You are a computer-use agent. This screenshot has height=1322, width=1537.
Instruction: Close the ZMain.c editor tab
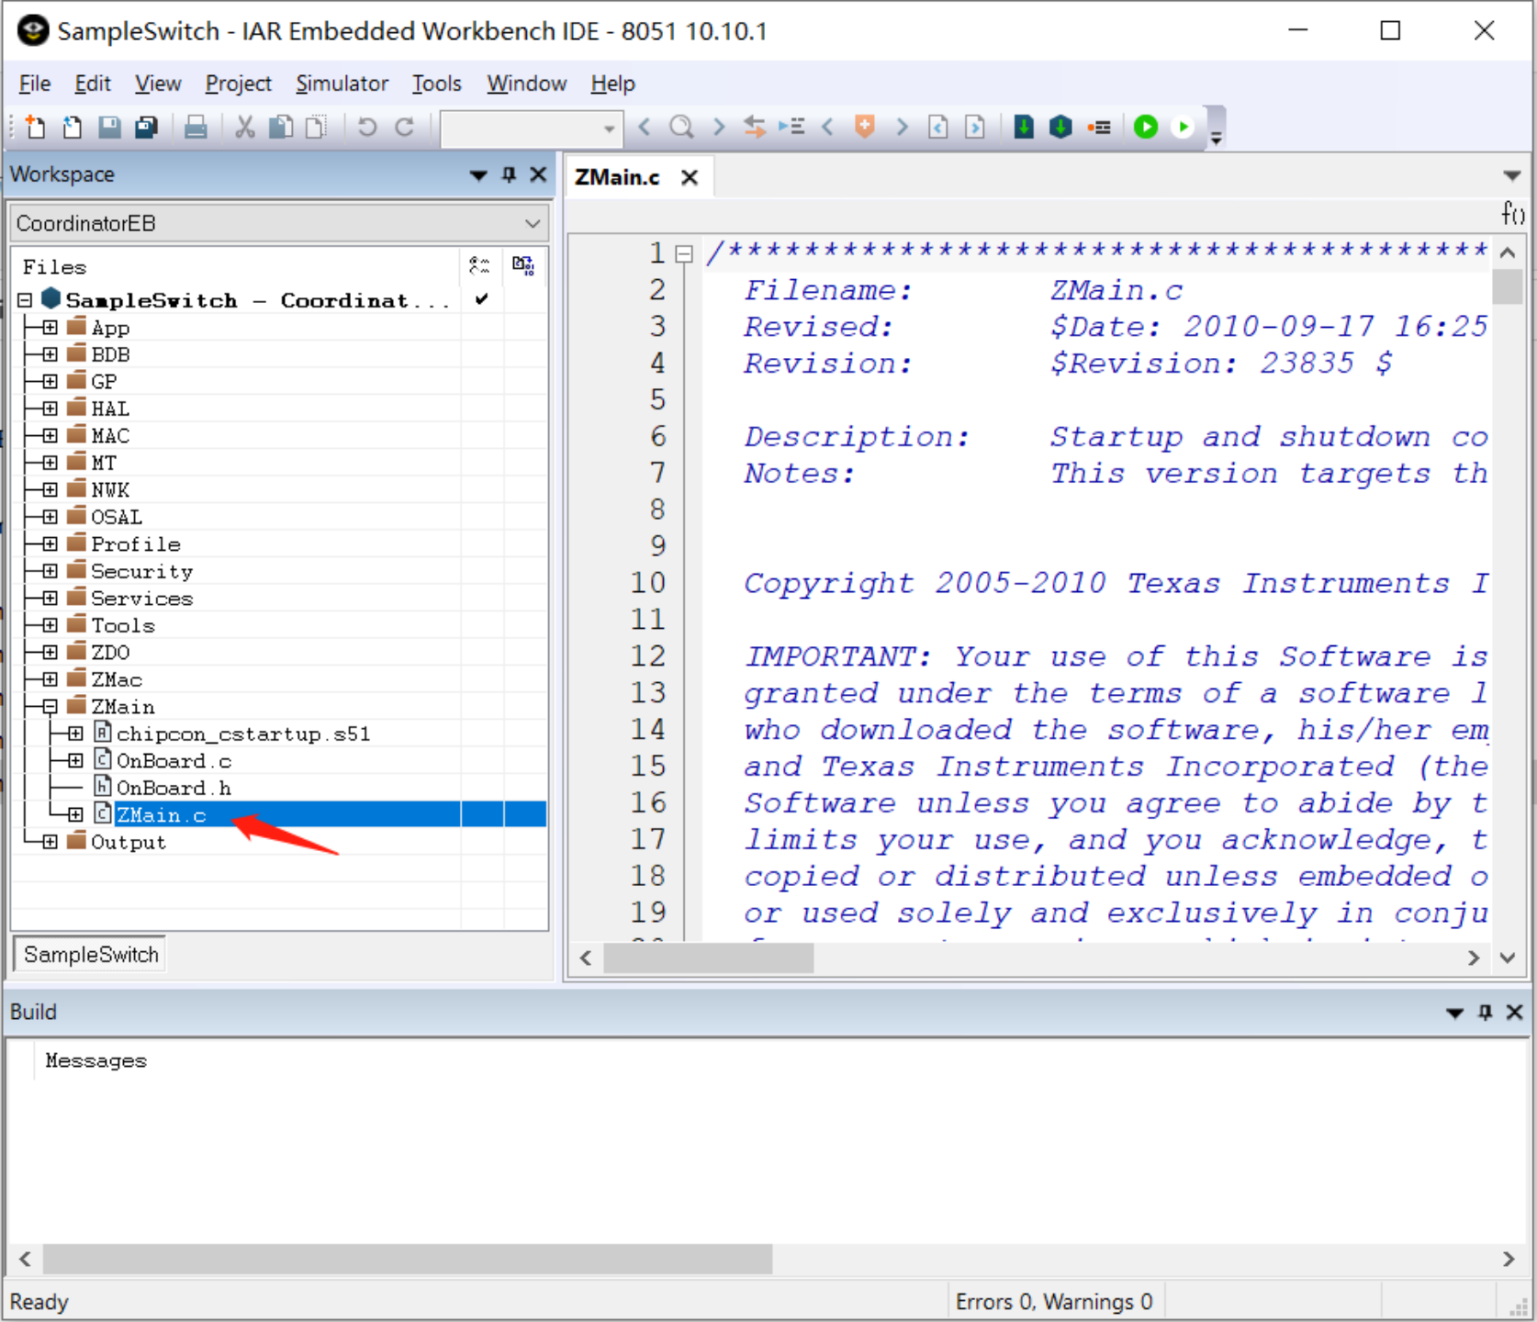click(690, 177)
